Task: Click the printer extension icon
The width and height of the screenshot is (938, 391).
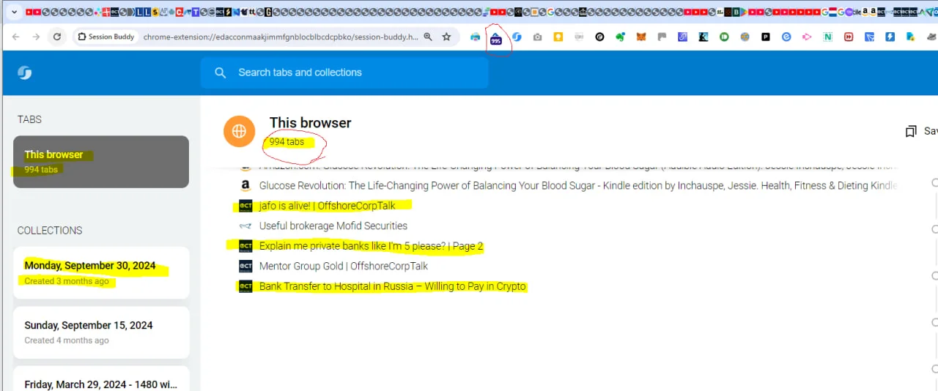Action: [476, 37]
